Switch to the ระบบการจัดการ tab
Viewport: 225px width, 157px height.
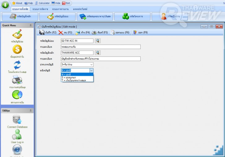tap(40, 9)
